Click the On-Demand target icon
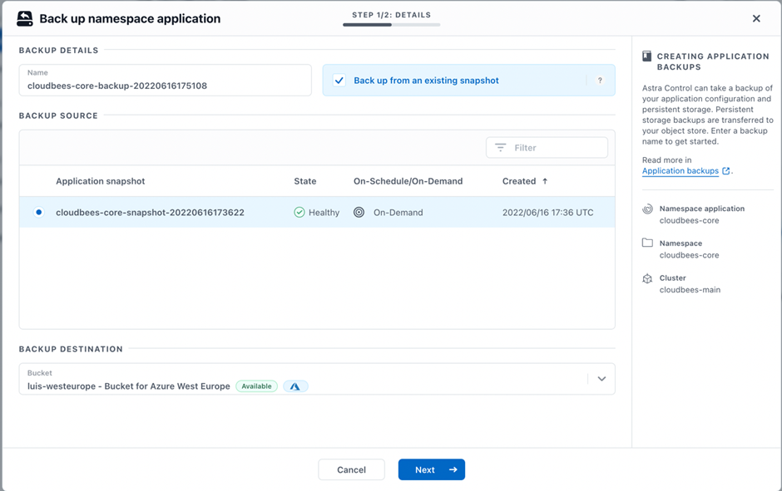Screen dimensions: 782x491 click(x=359, y=213)
